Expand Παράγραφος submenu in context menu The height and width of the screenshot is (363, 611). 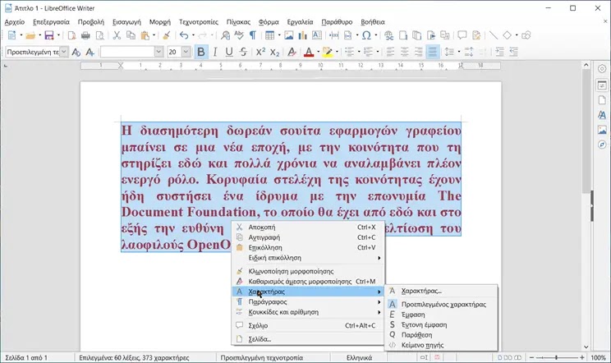[308, 302]
